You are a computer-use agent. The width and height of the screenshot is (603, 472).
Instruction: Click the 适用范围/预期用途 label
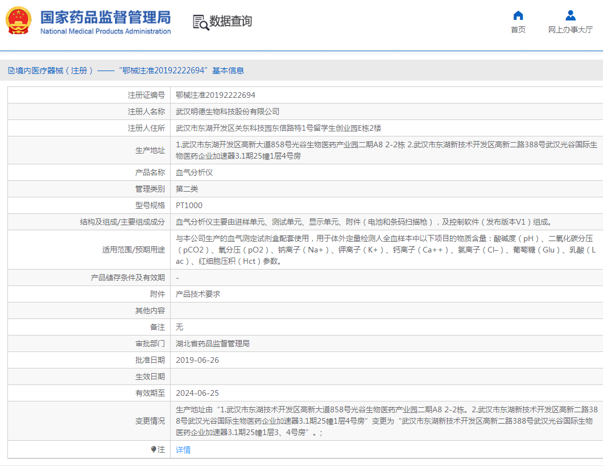point(134,250)
